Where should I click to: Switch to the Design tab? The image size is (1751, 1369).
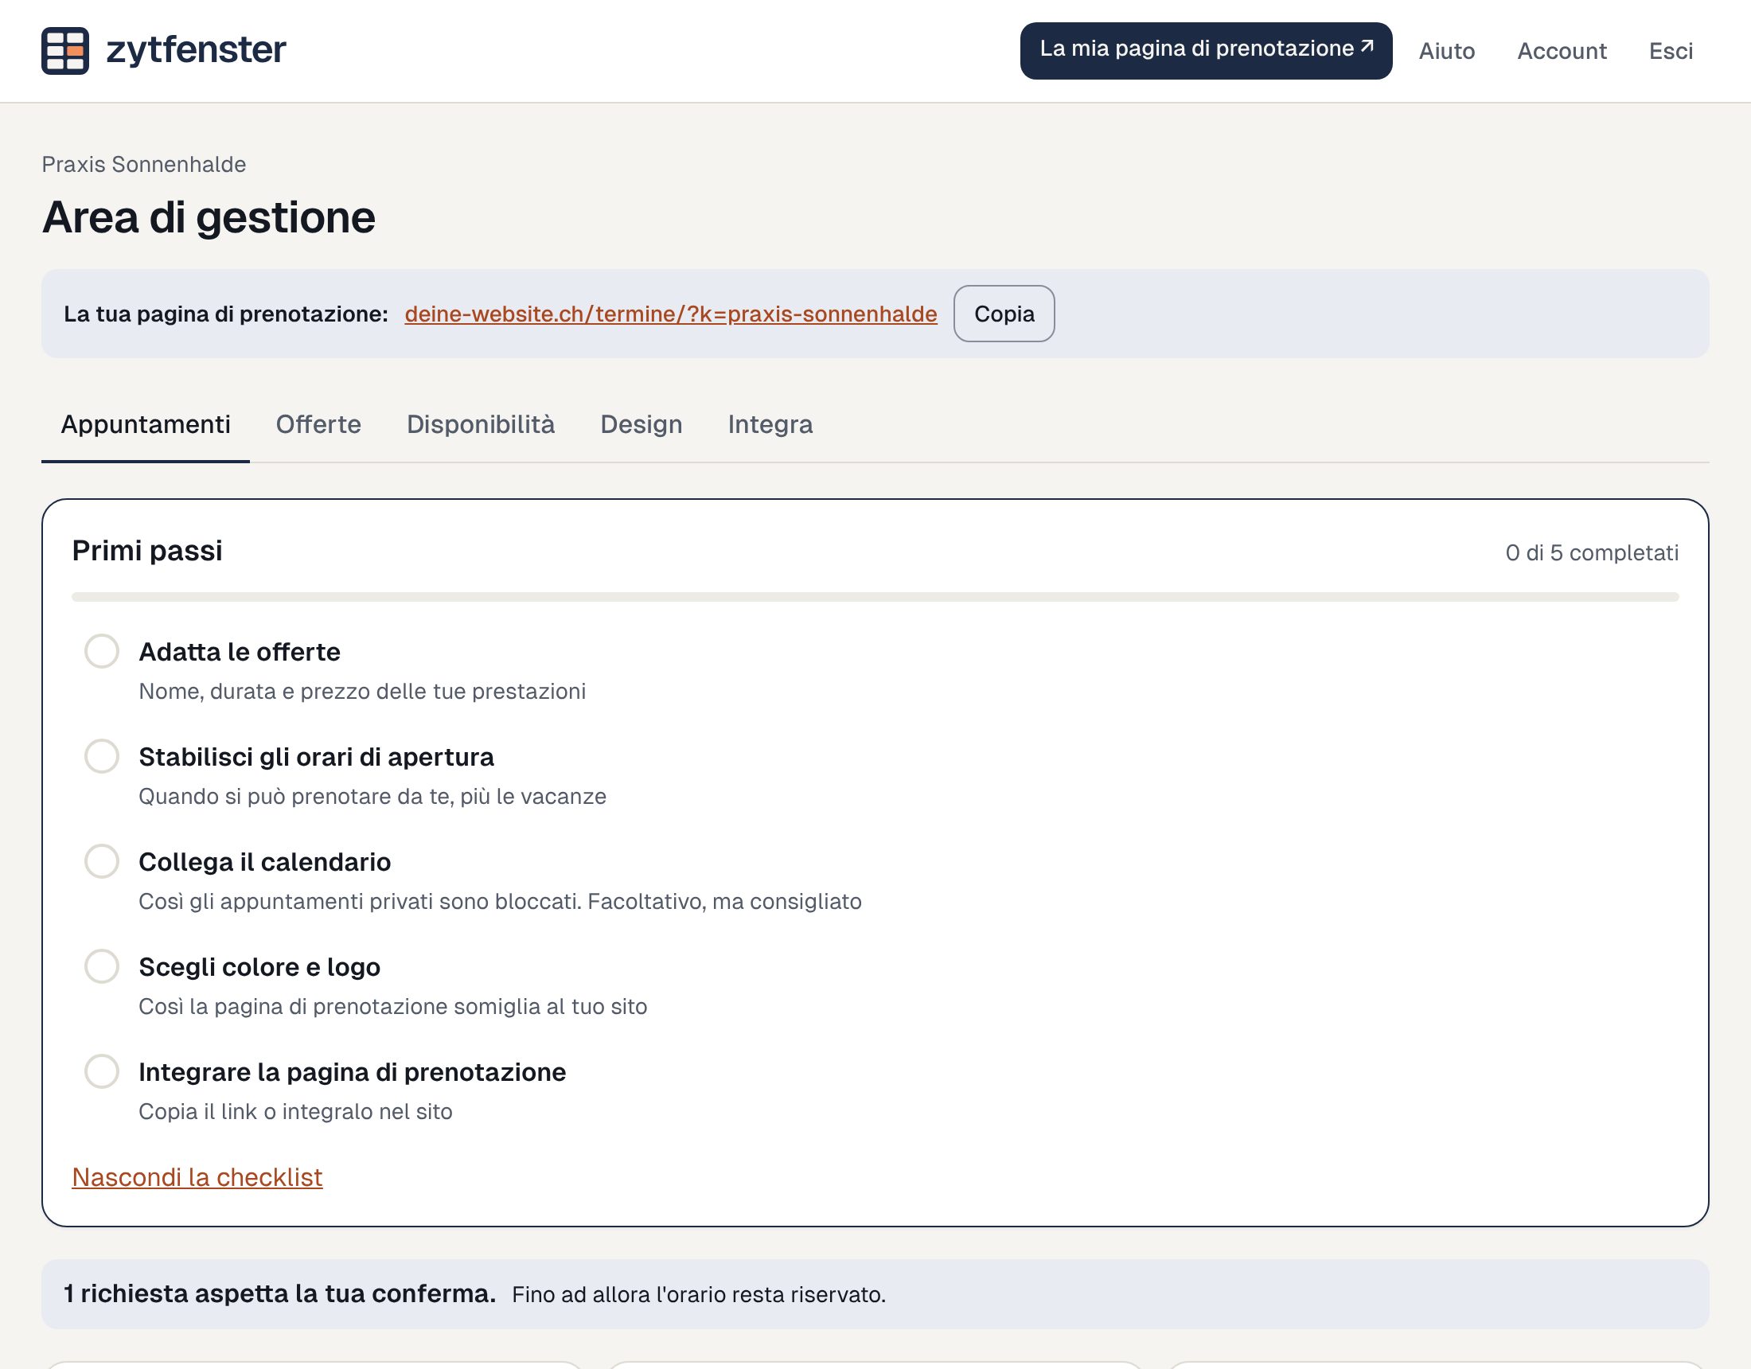tap(642, 424)
